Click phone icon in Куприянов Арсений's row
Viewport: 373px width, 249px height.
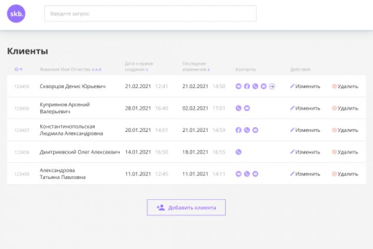(238, 108)
